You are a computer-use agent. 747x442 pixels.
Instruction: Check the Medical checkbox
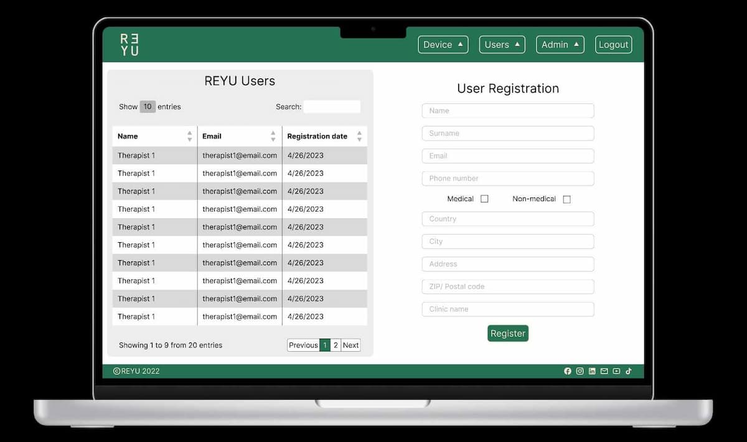click(x=484, y=199)
